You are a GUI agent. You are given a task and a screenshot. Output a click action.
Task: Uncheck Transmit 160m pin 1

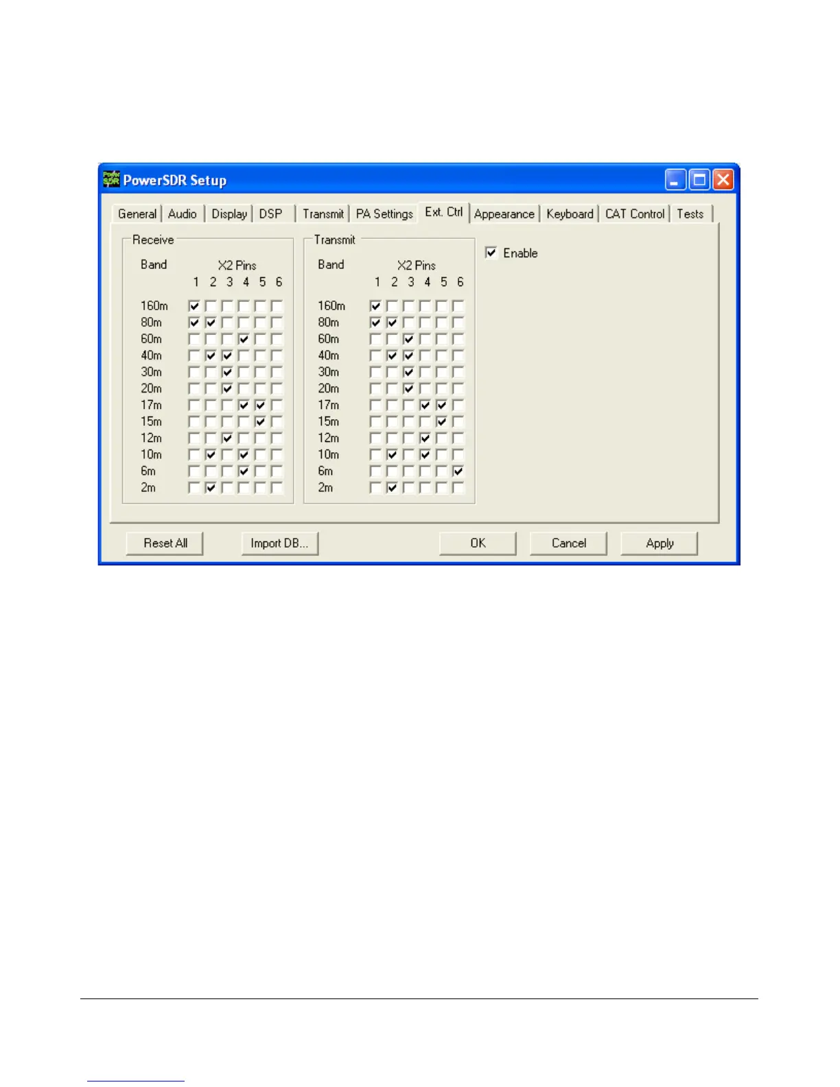tap(375, 306)
